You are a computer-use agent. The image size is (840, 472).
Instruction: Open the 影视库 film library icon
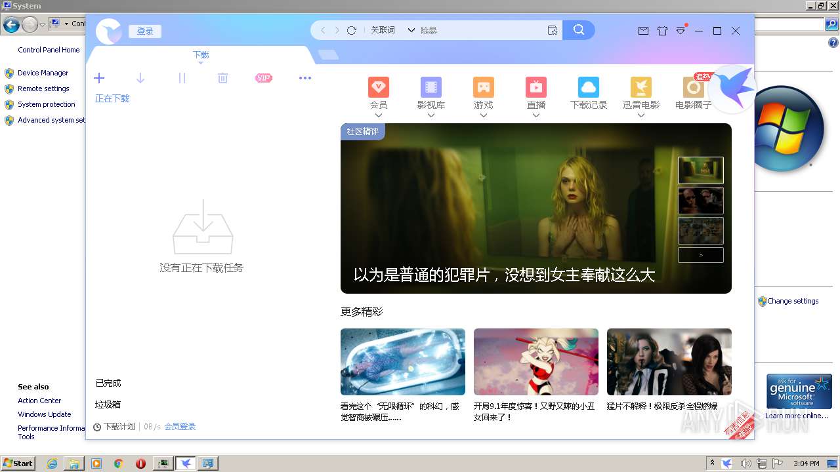pyautogui.click(x=431, y=87)
